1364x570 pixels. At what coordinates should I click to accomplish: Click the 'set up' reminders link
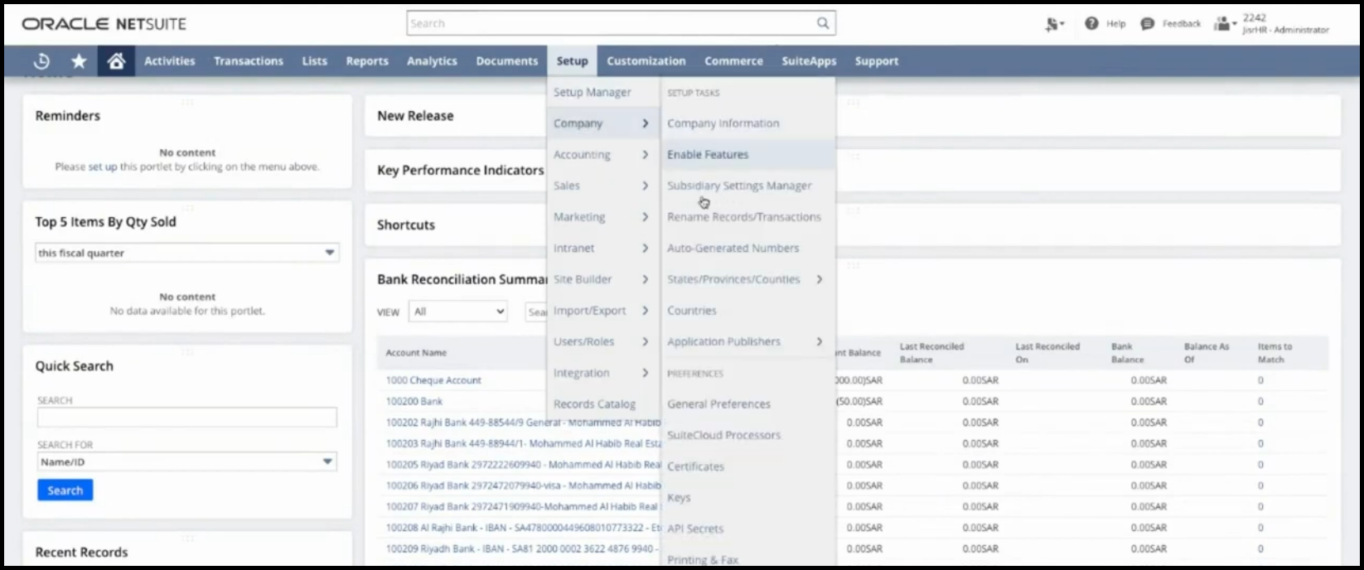[103, 167]
